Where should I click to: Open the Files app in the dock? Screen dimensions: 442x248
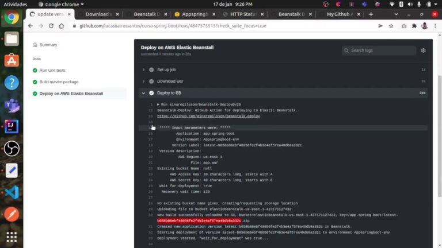pos(12,39)
